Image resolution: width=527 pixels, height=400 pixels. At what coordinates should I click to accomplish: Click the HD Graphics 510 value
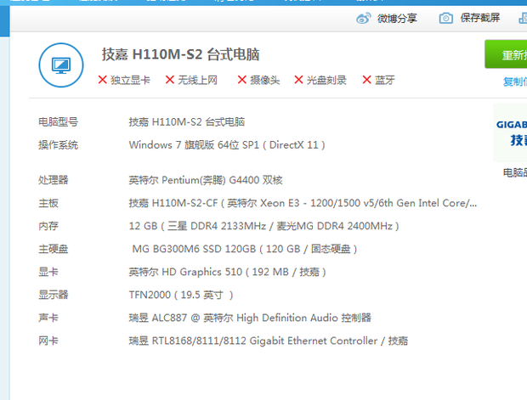click(x=228, y=272)
